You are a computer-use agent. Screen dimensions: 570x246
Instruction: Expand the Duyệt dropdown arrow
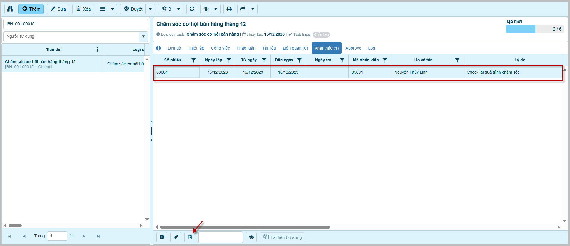pyautogui.click(x=150, y=9)
